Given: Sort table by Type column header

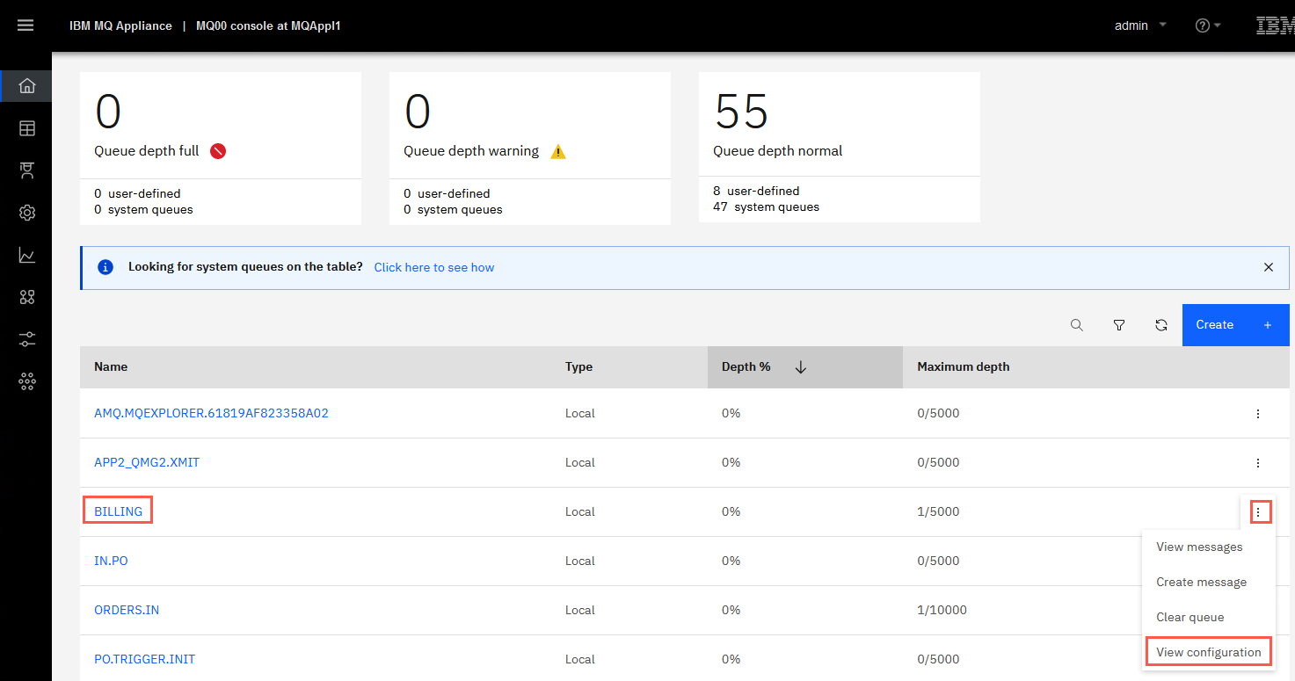Looking at the screenshot, I should pos(578,367).
